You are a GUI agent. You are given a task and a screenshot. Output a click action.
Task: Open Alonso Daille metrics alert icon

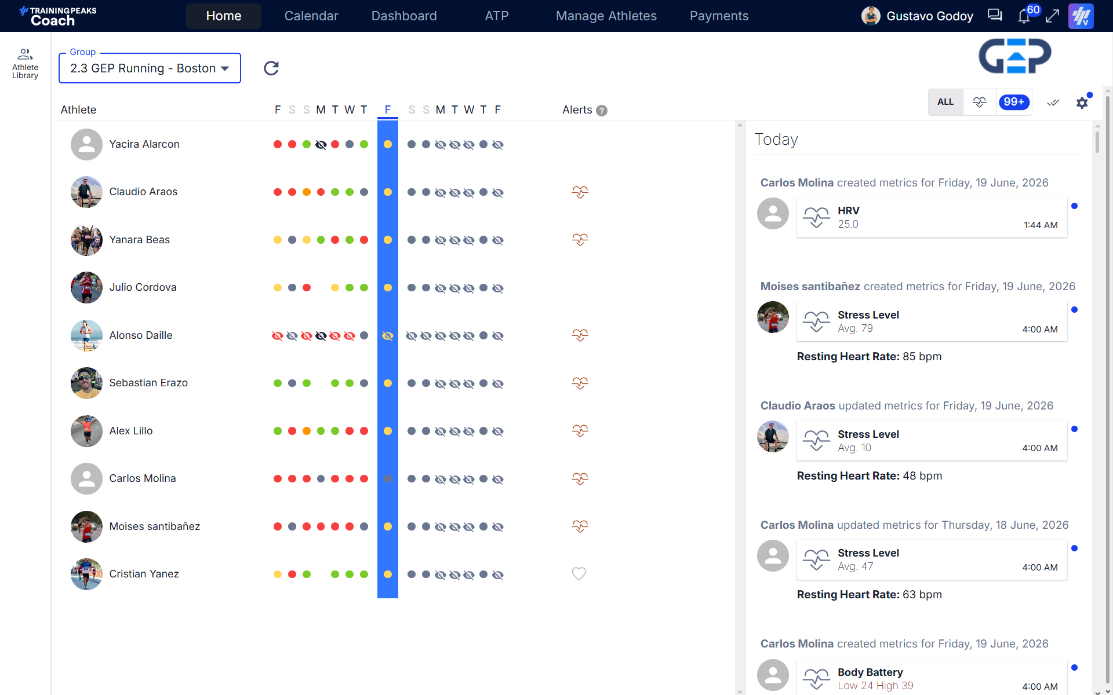tap(580, 335)
